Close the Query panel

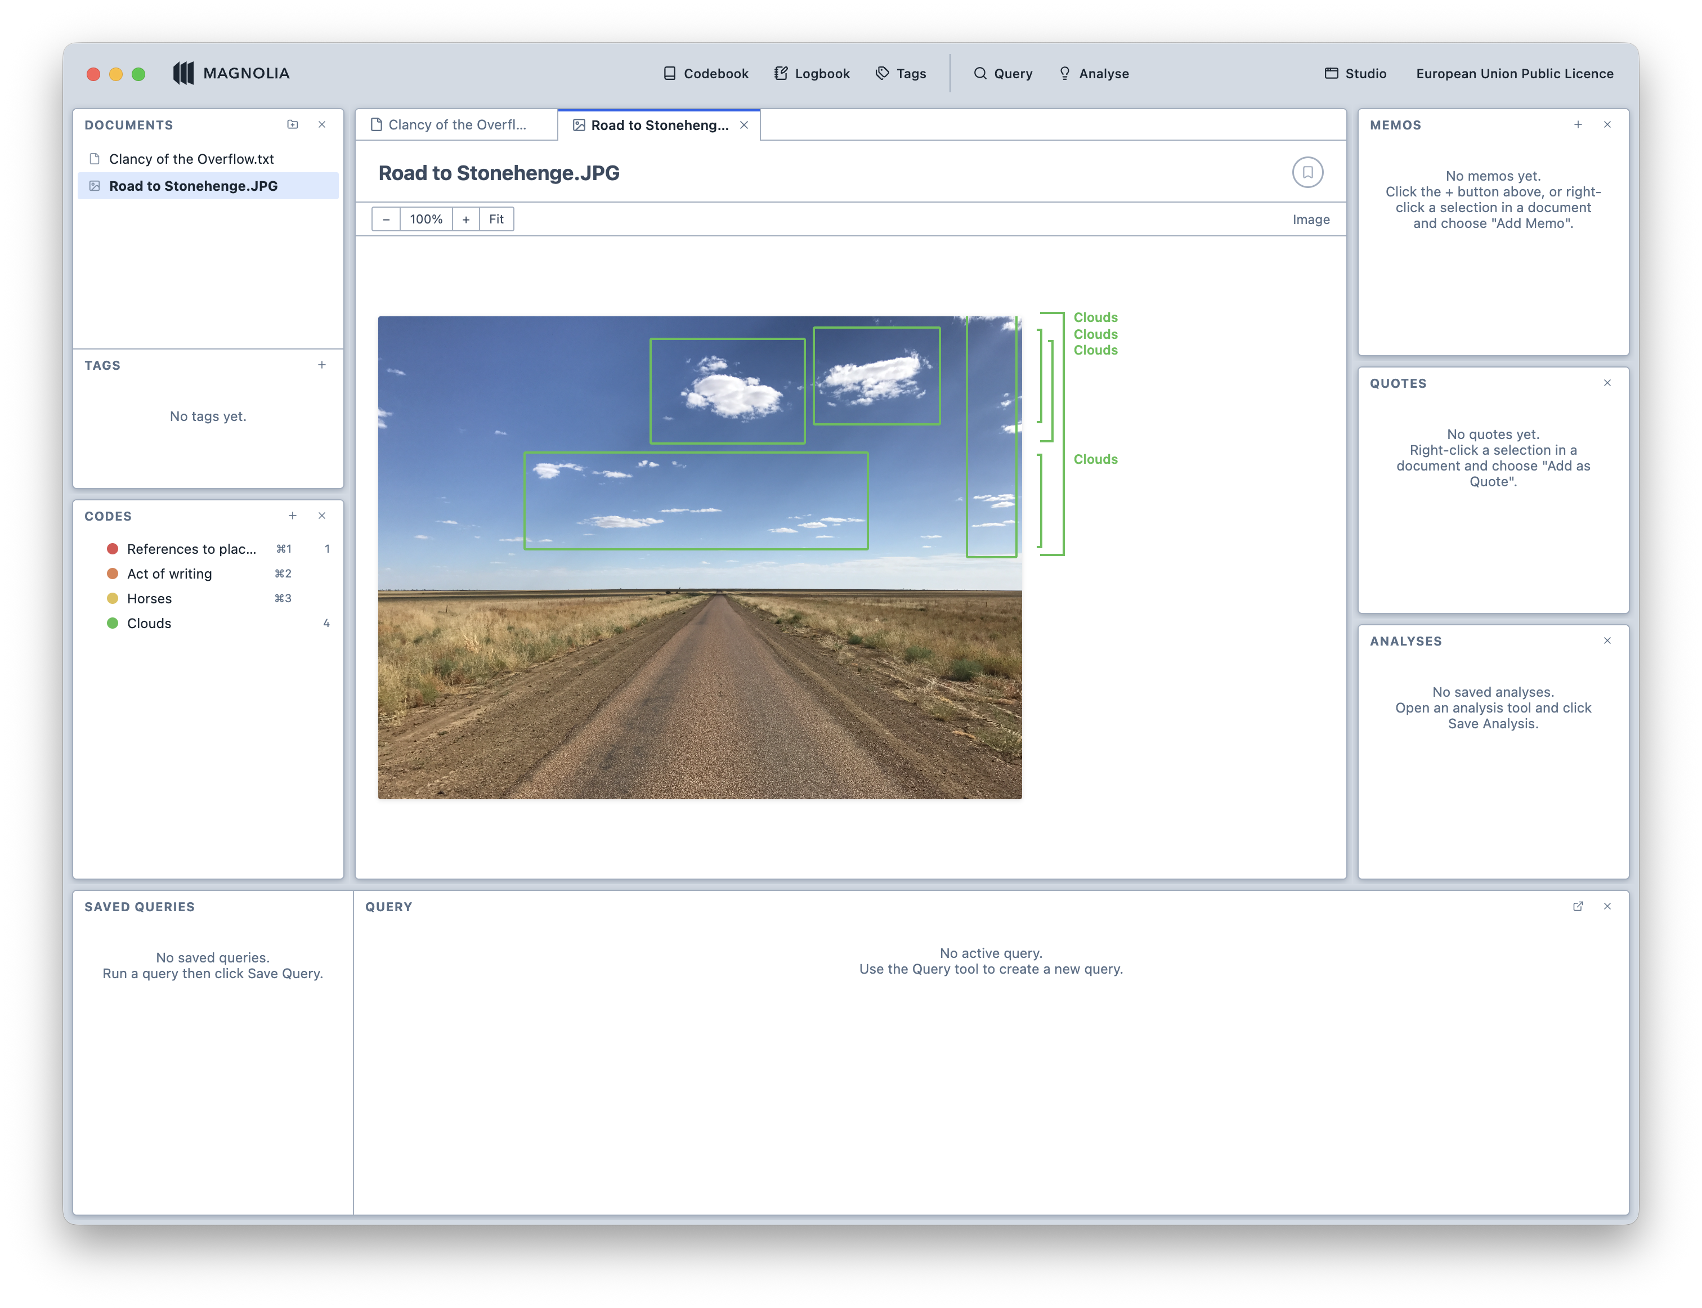click(x=1607, y=906)
